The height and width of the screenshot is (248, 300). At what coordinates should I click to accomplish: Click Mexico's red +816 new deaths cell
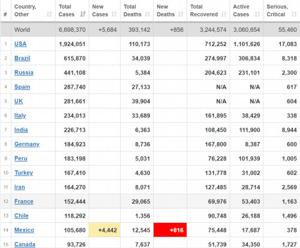click(170, 230)
